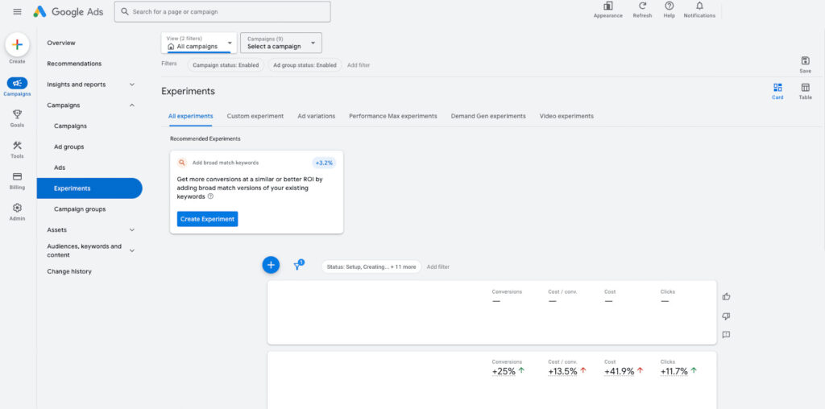Open the Select a campaign dropdown
825x409 pixels.
280,43
